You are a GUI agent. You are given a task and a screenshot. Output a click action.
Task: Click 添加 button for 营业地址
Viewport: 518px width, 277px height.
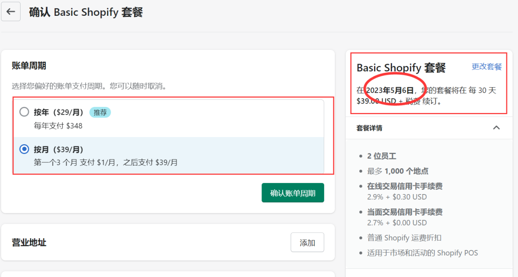307,242
